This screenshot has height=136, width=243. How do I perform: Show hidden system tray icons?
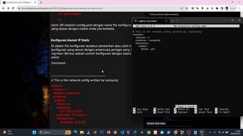pos(210,132)
